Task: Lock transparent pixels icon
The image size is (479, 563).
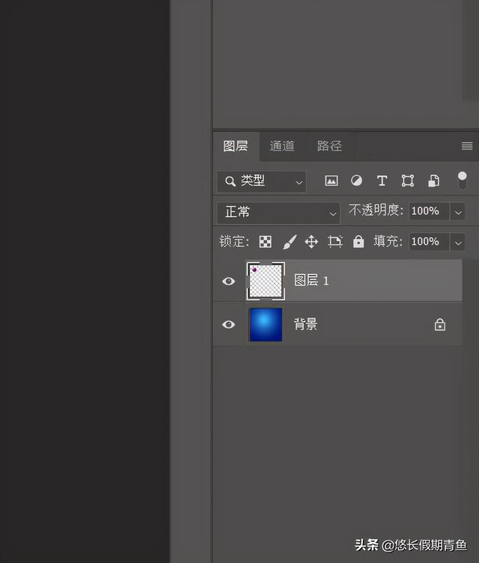Action: pos(266,242)
